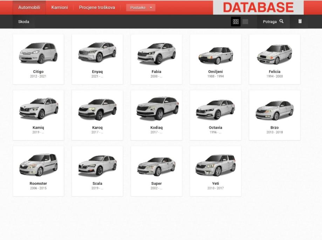Image resolution: width=322 pixels, height=240 pixels.
Task: Click the Potraga search label
Action: (270, 22)
